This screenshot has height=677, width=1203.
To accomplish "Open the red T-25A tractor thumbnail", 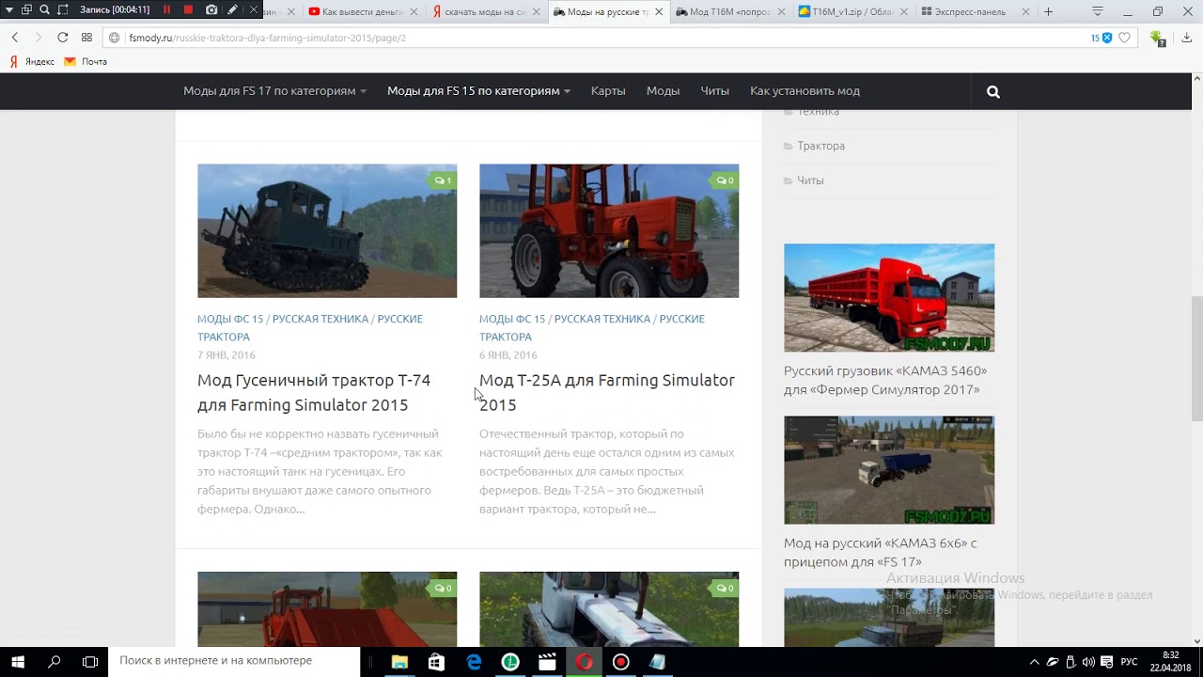I will coord(609,231).
